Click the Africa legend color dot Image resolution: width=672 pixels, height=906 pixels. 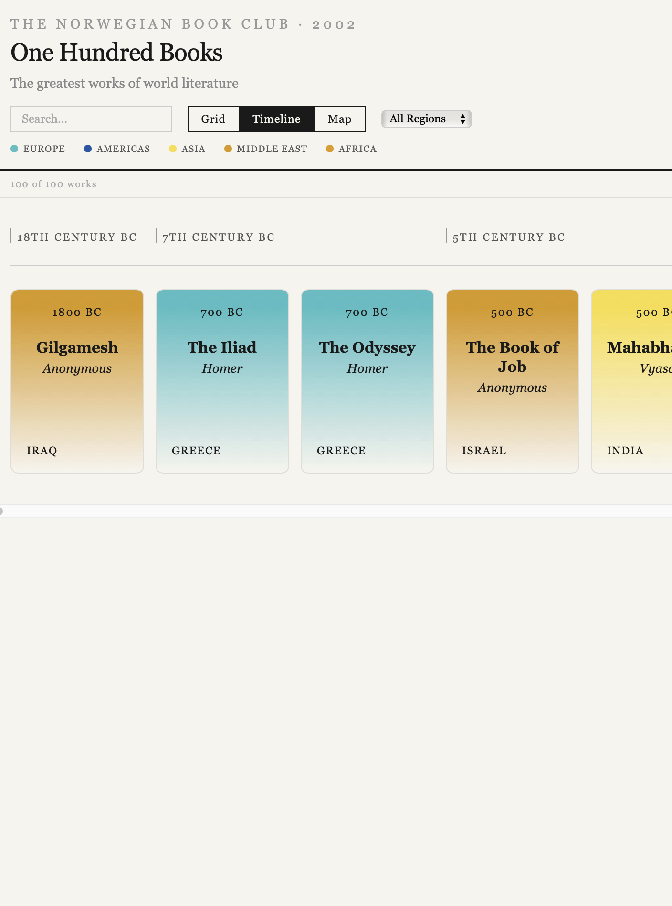click(330, 149)
